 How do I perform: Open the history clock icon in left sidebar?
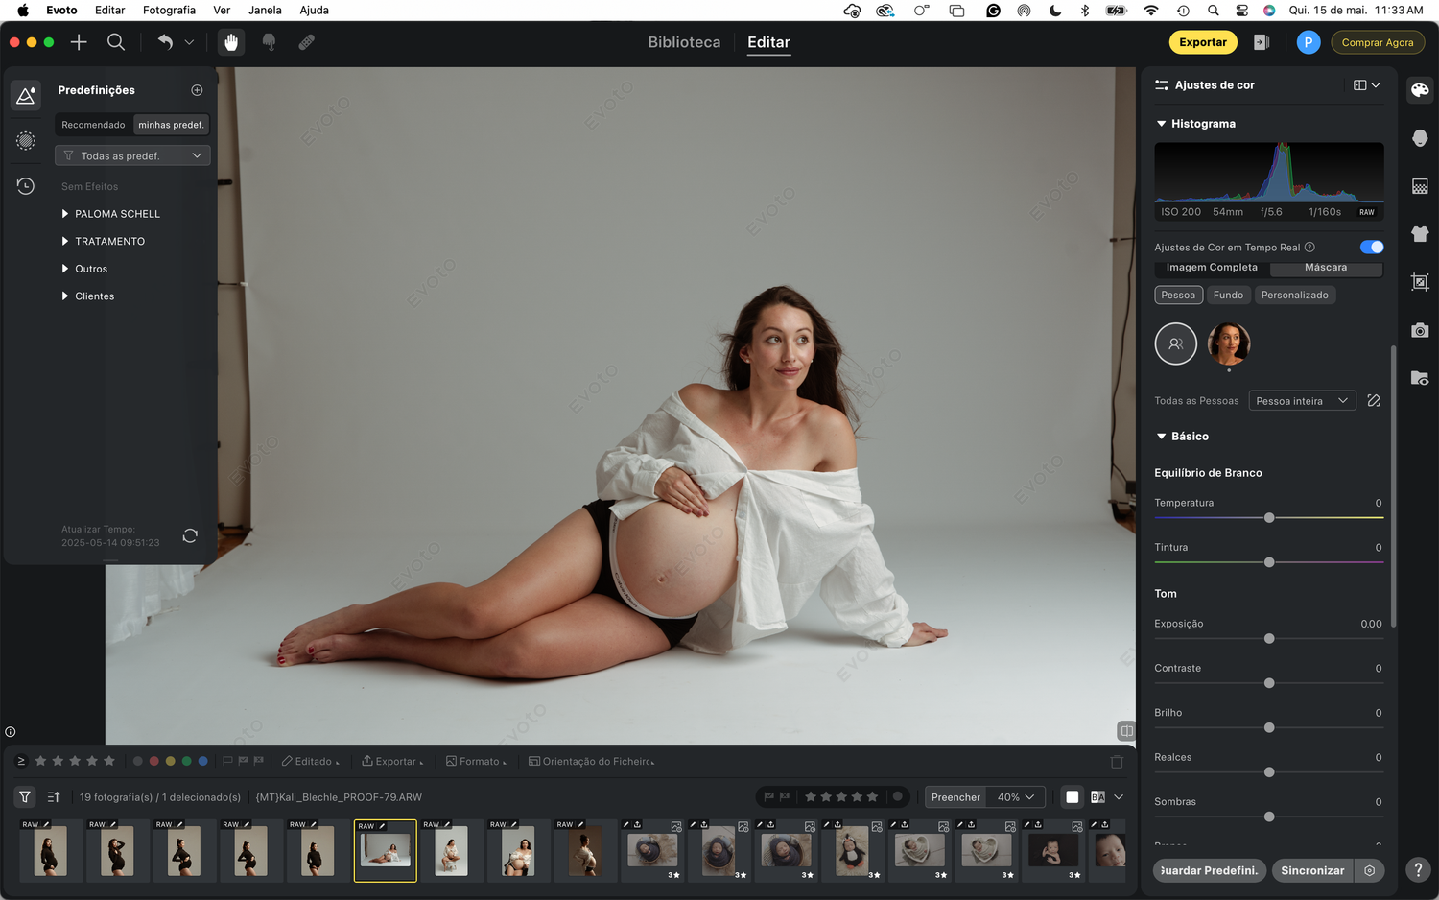click(x=26, y=186)
